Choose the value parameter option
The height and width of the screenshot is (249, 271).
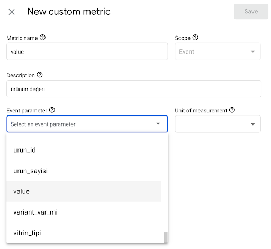click(84, 191)
